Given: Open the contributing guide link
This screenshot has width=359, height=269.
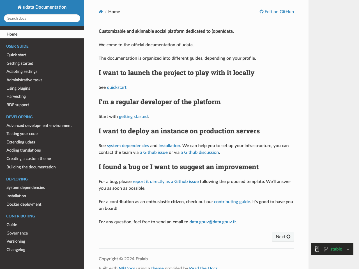Looking at the screenshot, I should pyautogui.click(x=232, y=201).
